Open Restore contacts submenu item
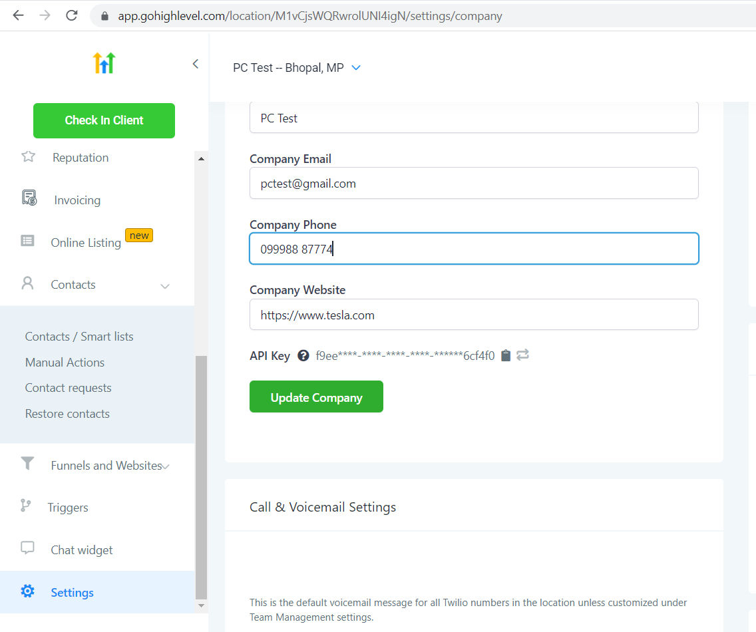The width and height of the screenshot is (756, 632). pos(67,414)
